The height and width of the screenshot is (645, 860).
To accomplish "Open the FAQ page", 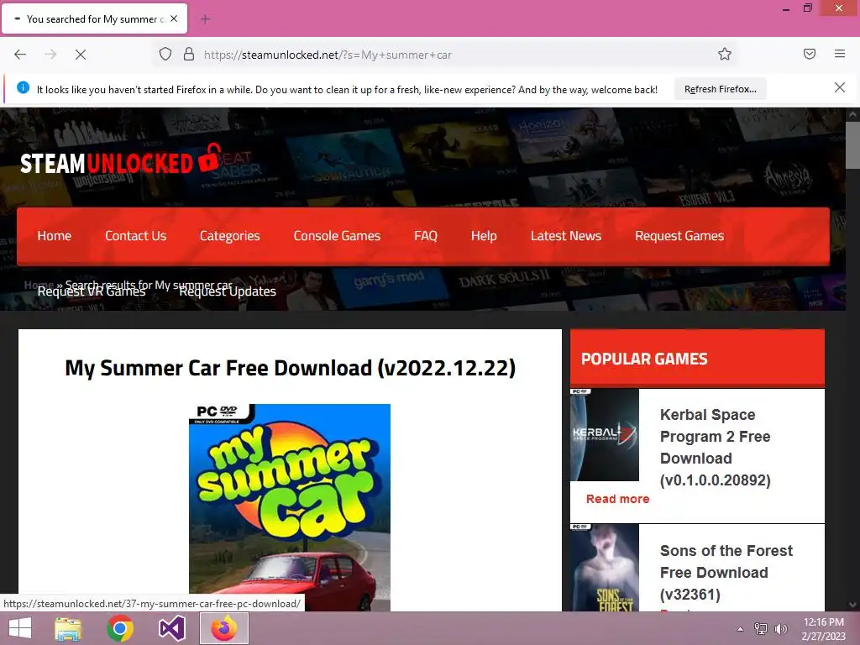I will (x=426, y=236).
